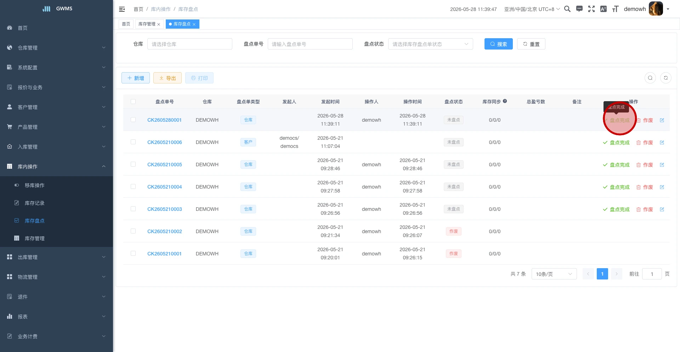
Task: Check the row CK2605210001 checkbox
Action: 133,253
